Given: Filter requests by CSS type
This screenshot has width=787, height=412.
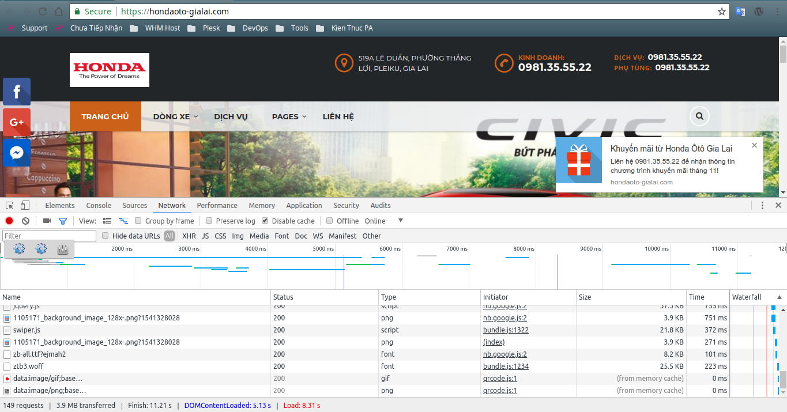Looking at the screenshot, I should pyautogui.click(x=220, y=236).
